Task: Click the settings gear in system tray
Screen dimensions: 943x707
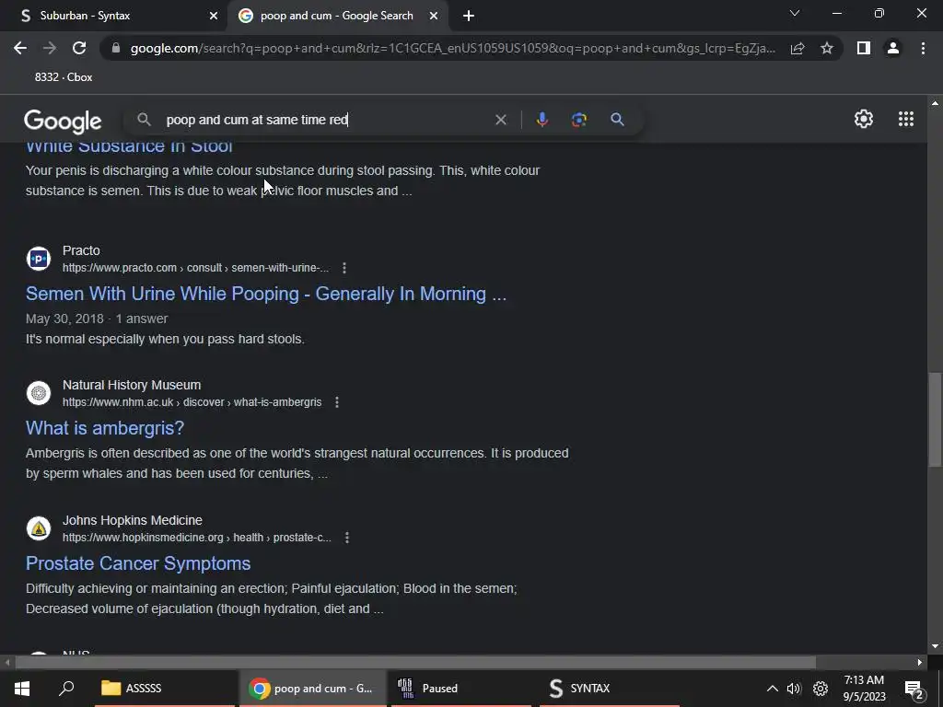Action: [821, 689]
